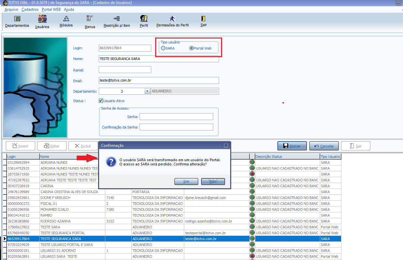
Task: Click status icon in RODRIGO AZANHA row
Action: pyautogui.click(x=252, y=221)
